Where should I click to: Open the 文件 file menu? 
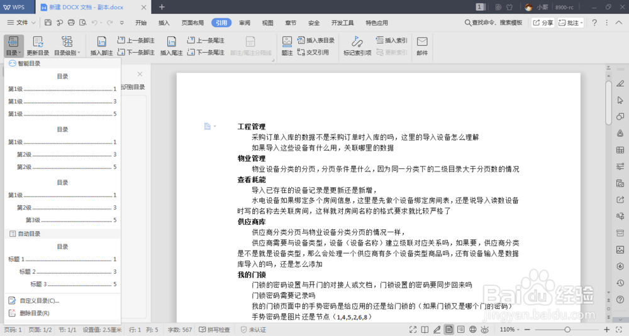pos(21,23)
